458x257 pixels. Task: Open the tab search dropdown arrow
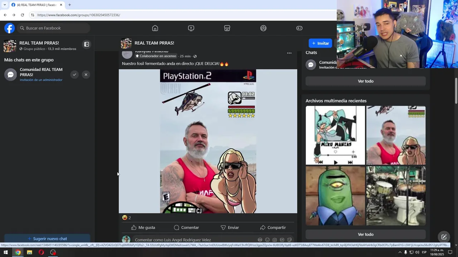(x=5, y=5)
